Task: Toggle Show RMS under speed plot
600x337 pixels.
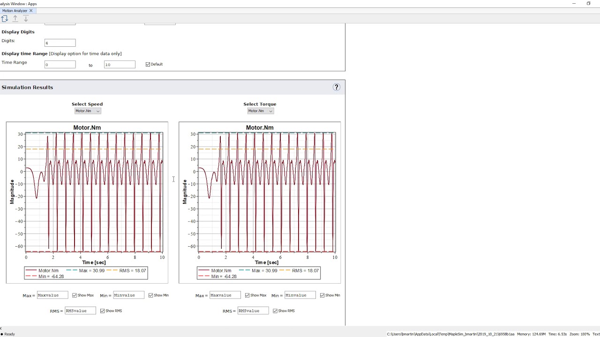Action: pos(102,311)
